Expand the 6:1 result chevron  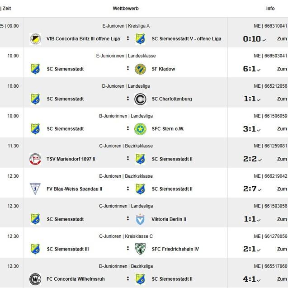[x=260, y=69]
